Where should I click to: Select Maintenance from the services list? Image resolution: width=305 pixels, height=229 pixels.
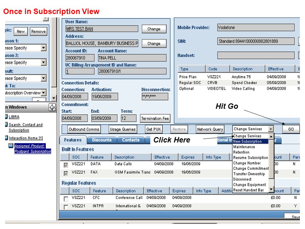250,147
